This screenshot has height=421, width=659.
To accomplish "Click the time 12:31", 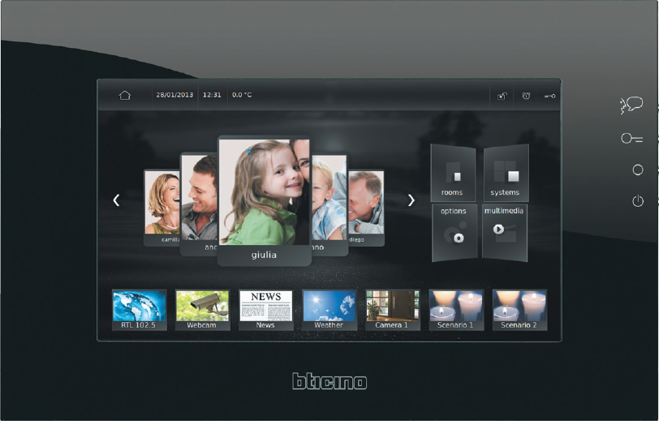I will pos(212,95).
